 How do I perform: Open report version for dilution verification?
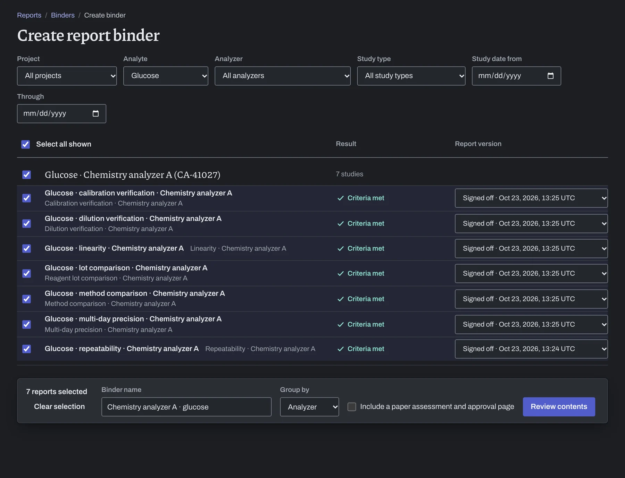[x=531, y=223]
